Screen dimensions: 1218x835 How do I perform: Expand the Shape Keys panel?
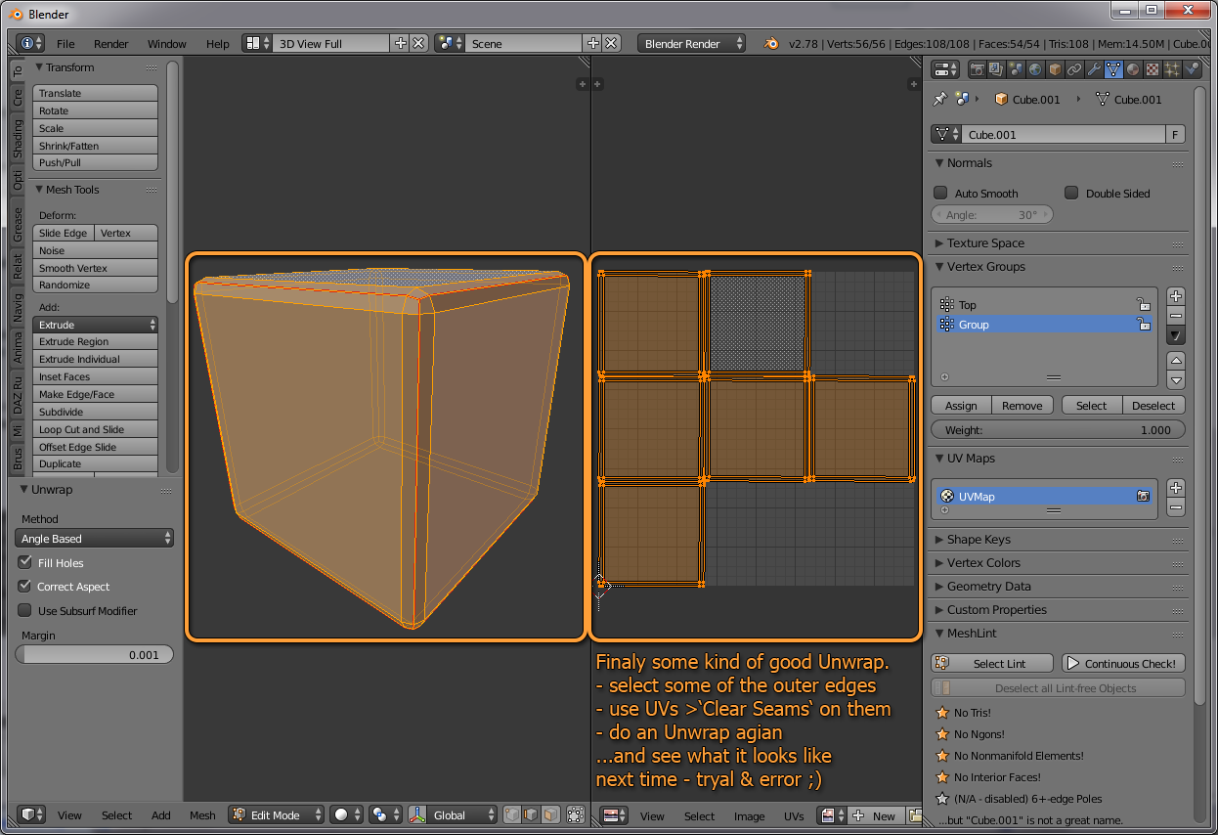[979, 540]
